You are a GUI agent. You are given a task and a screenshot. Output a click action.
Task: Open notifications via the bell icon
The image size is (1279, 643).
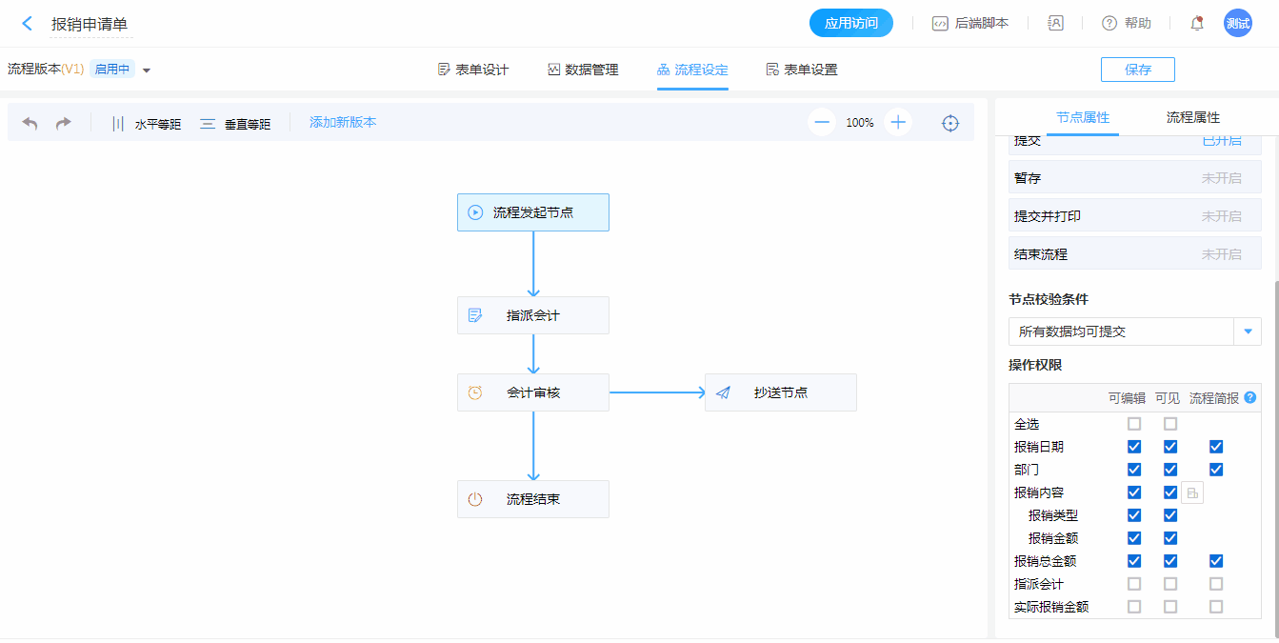[1197, 24]
